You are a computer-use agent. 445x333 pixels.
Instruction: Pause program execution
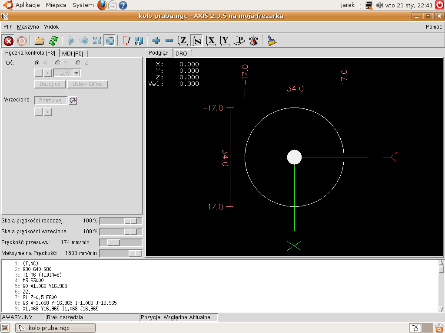[97, 41]
